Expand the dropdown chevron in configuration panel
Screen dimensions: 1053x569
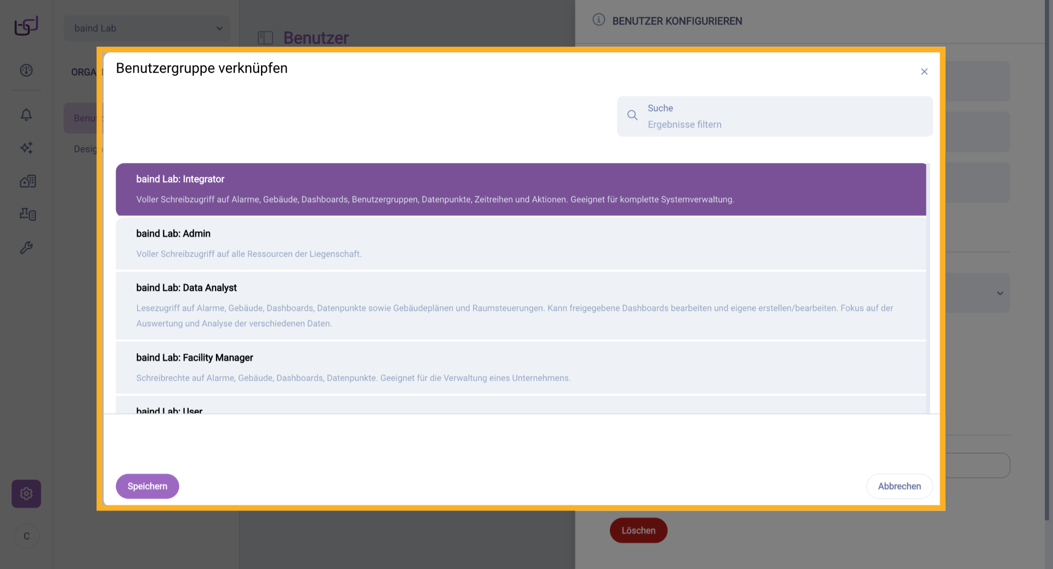click(x=1000, y=293)
